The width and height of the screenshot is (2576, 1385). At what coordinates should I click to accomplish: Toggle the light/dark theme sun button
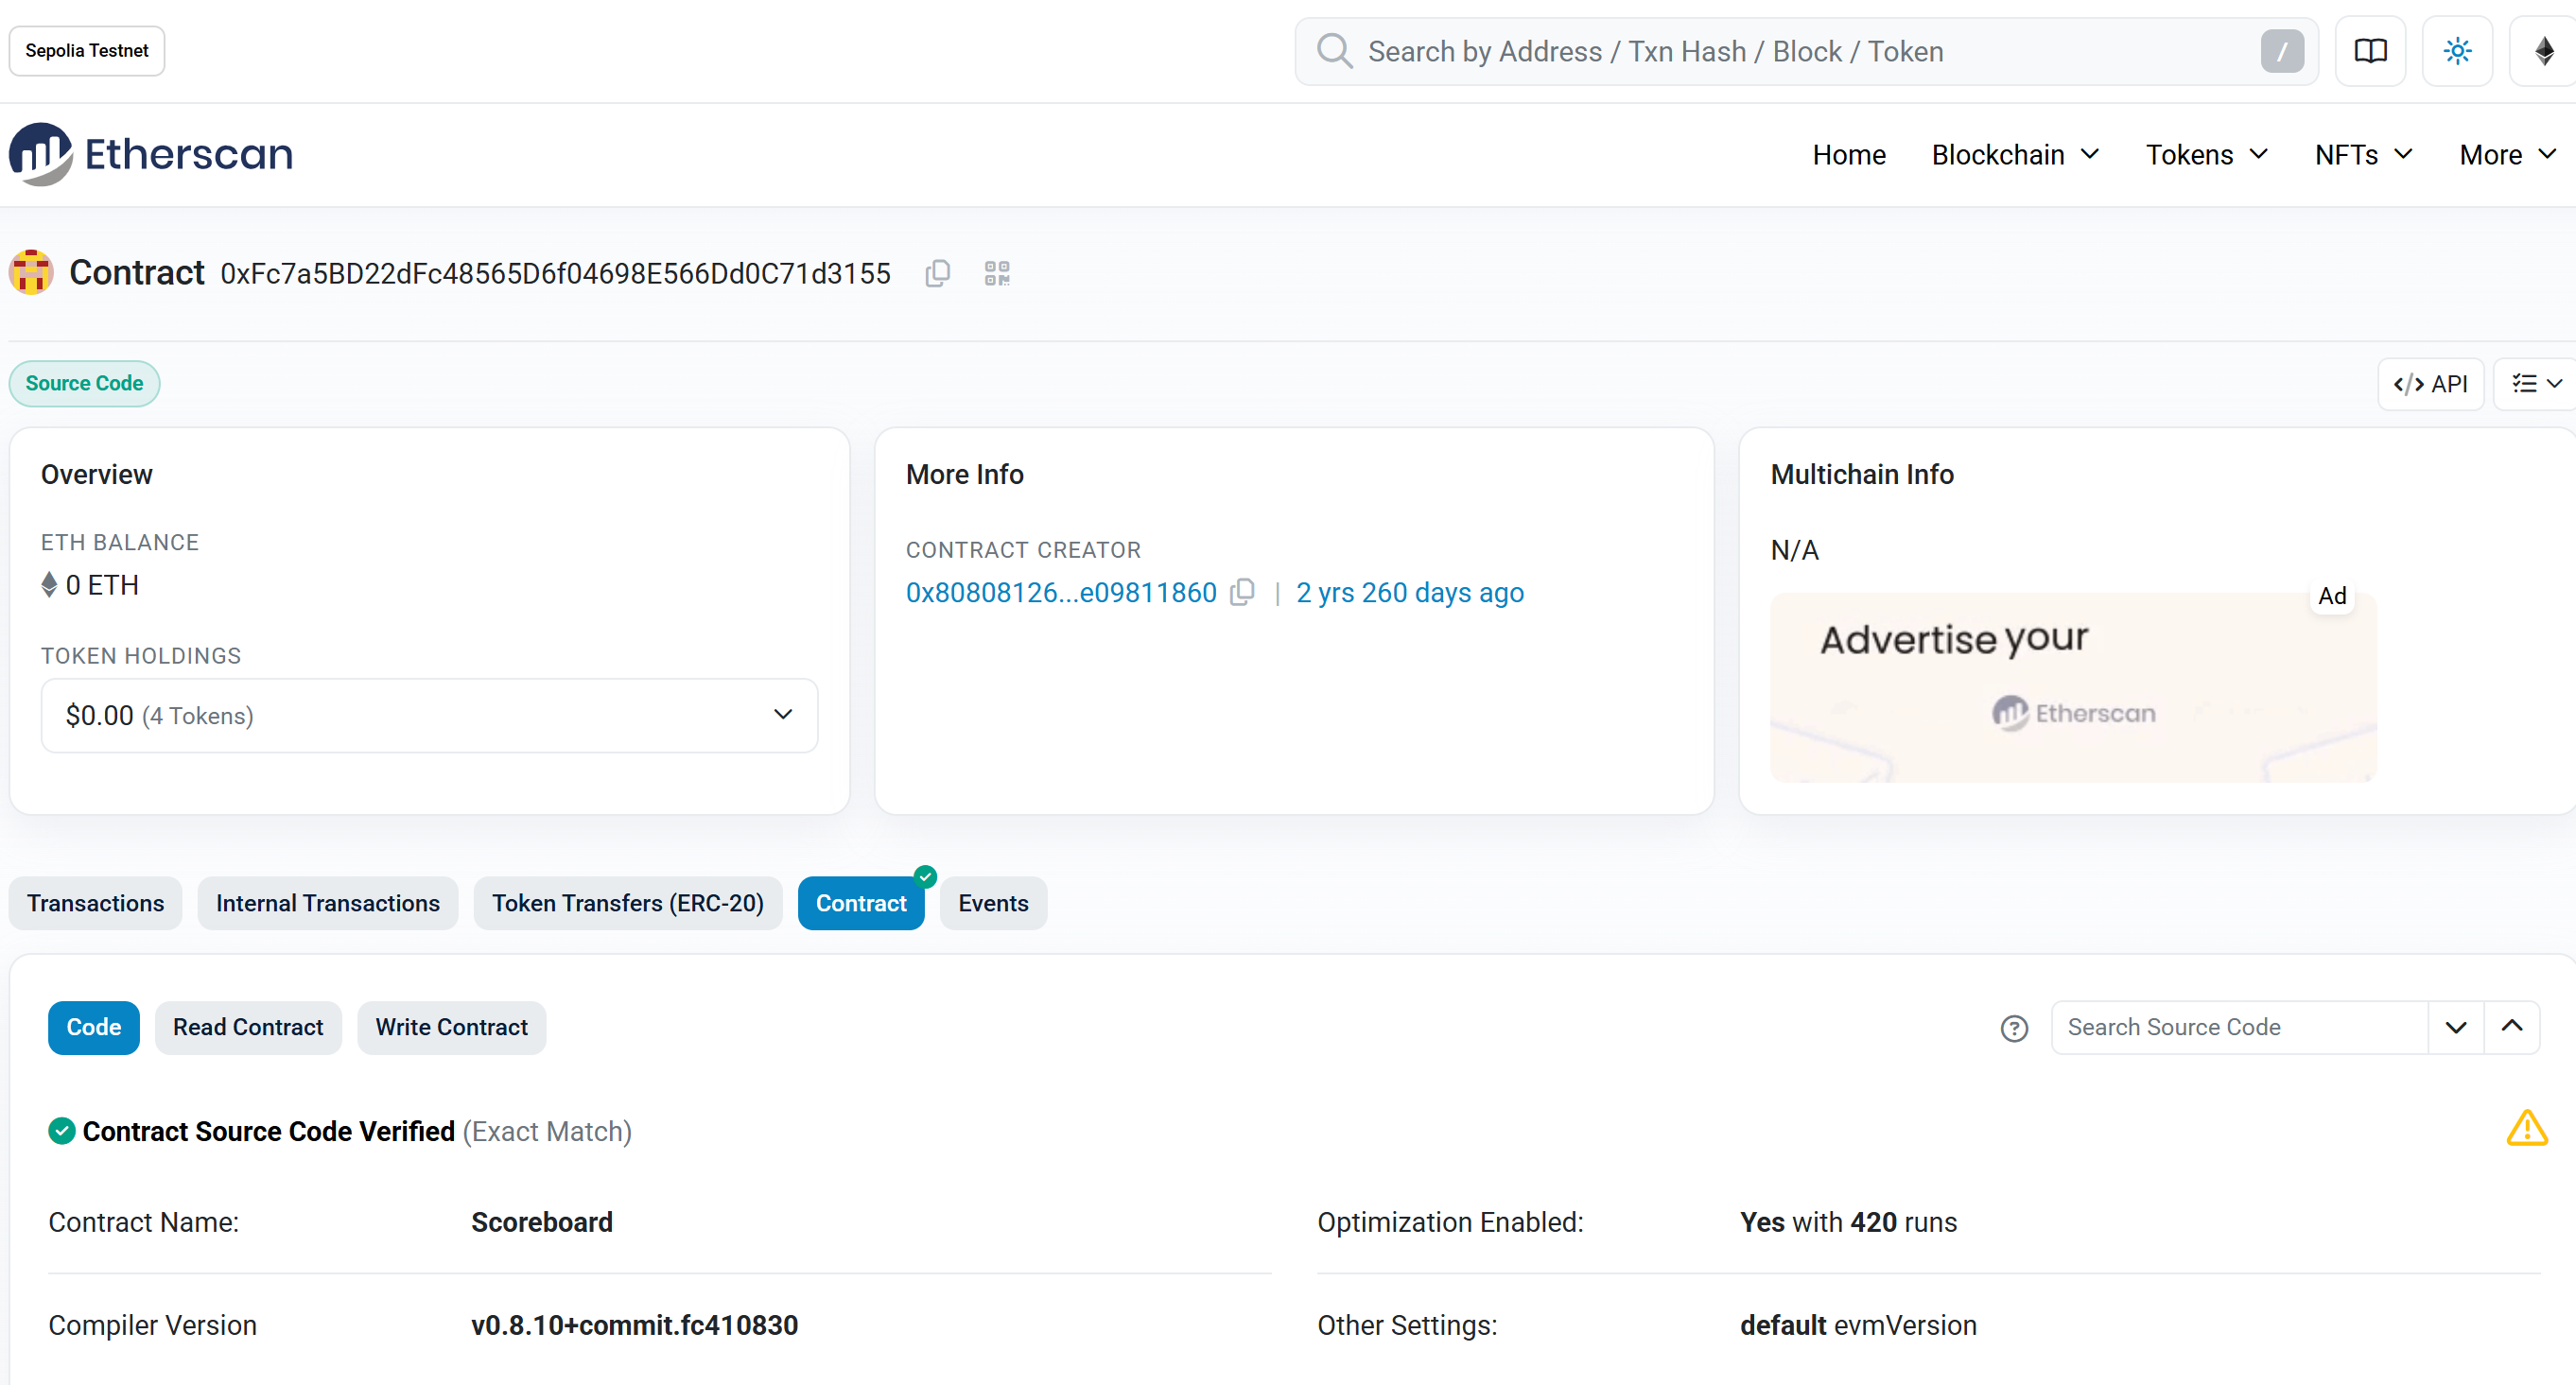pos(2457,51)
